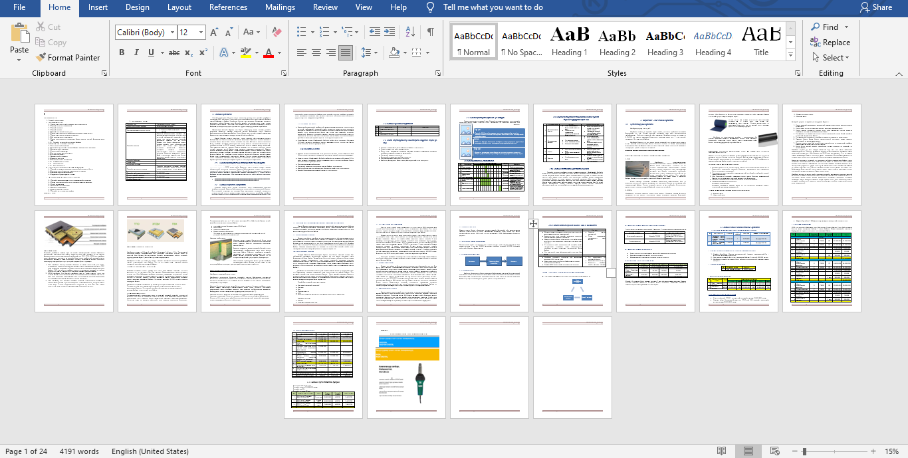
Task: Click the Sort A-Z icon
Action: click(410, 32)
